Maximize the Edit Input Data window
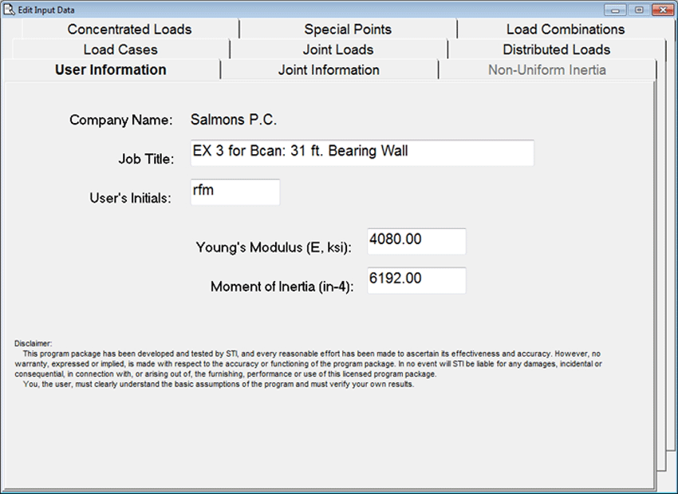 pos(638,10)
